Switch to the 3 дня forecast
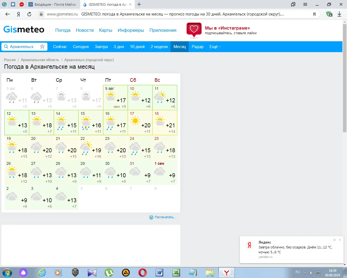 [119, 47]
